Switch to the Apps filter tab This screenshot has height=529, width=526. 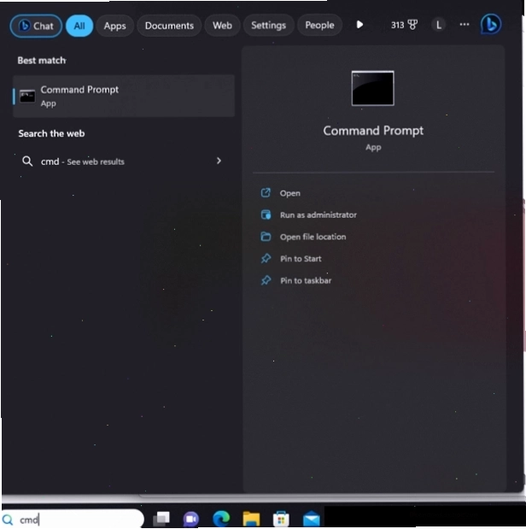(114, 26)
